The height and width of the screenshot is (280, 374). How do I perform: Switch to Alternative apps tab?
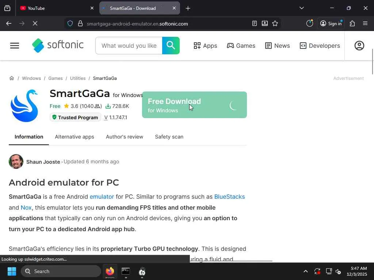click(75, 137)
